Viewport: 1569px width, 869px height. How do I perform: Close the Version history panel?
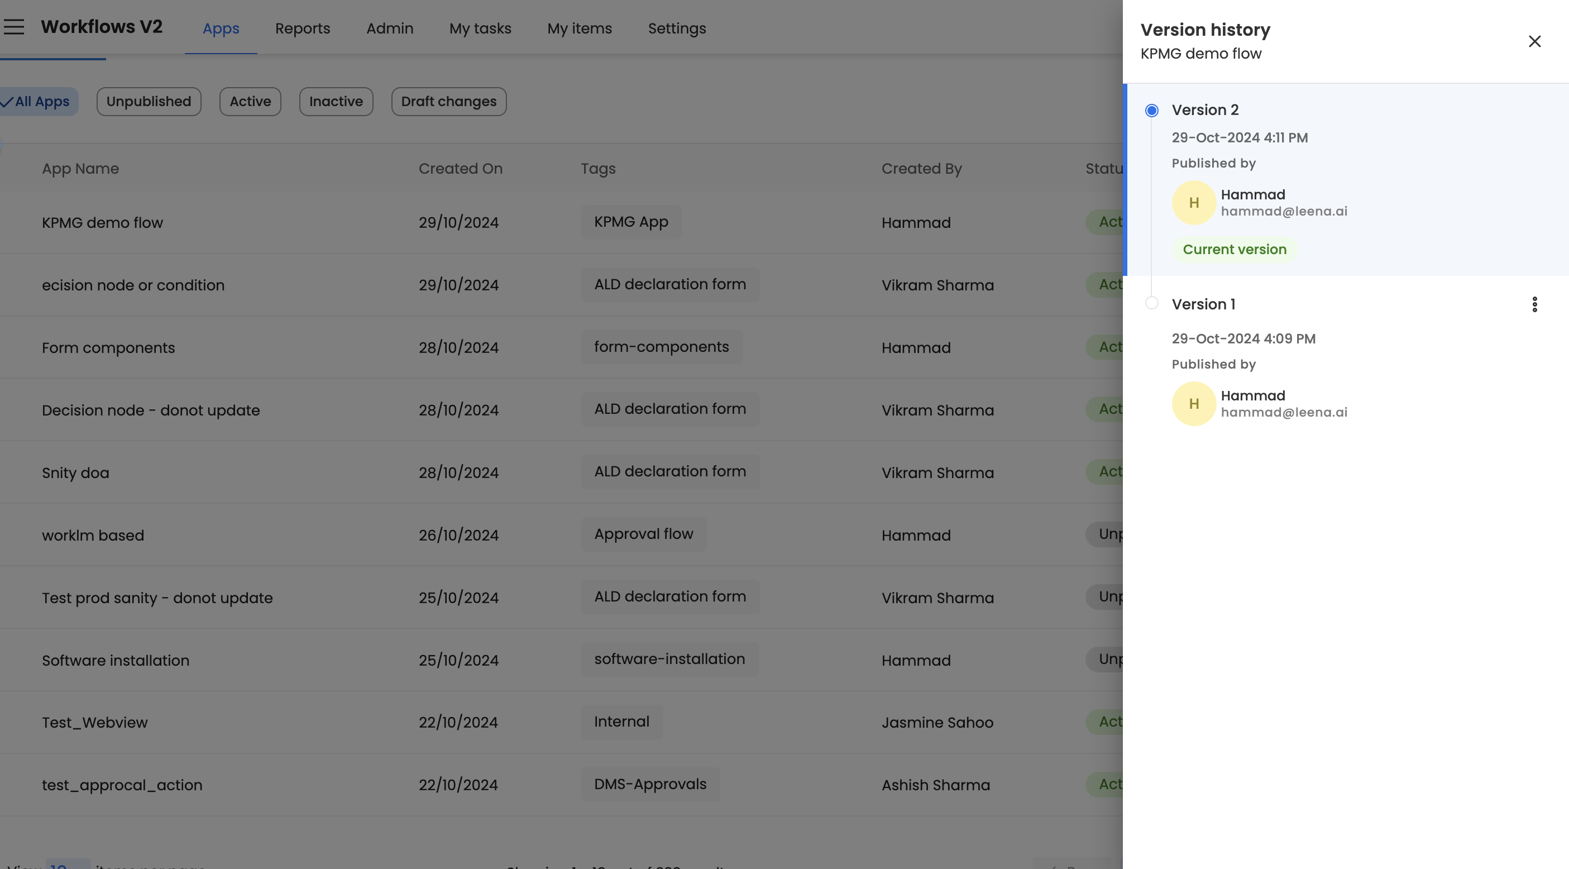click(1534, 41)
